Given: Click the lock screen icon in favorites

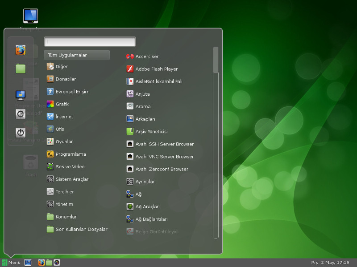Looking at the screenshot, I should coord(21,95).
